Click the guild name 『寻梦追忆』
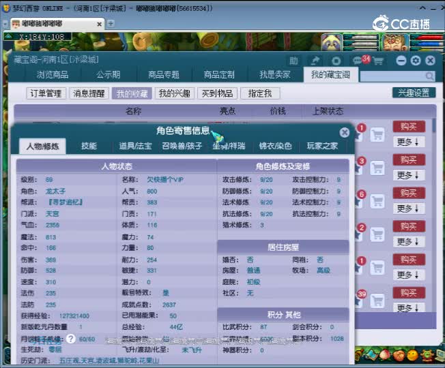 tap(65, 202)
